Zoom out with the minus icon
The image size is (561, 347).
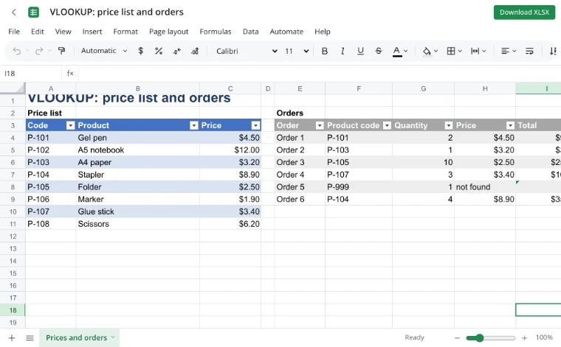[457, 337]
